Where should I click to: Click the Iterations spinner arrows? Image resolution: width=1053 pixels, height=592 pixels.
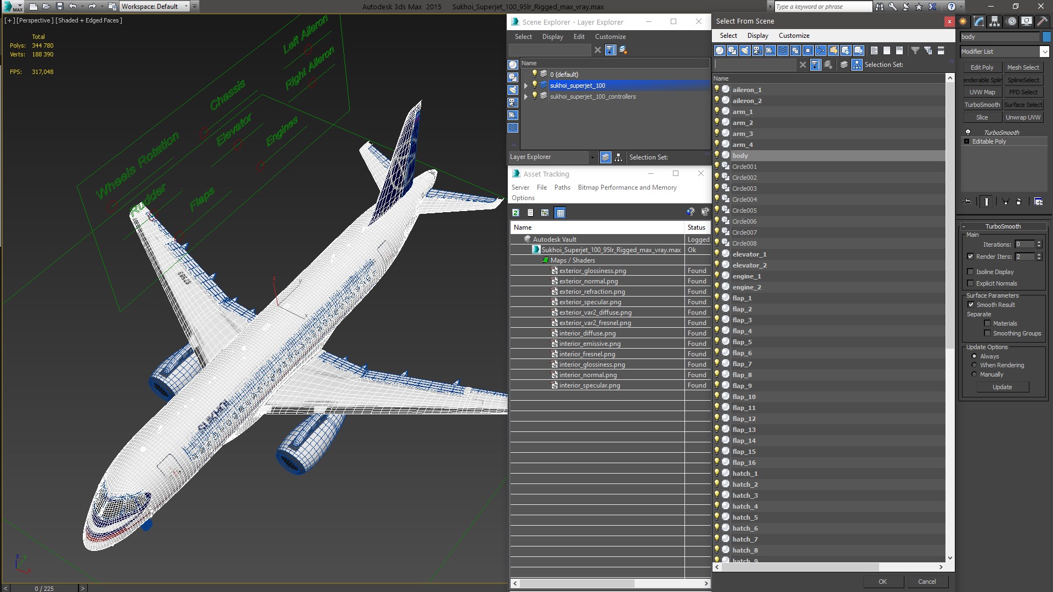(1039, 244)
